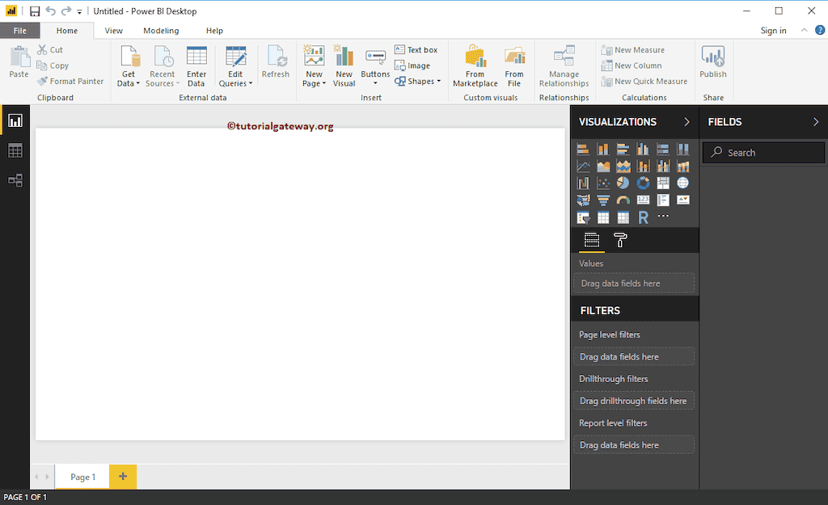
Task: Switch to the Fields pane in Visualizations
Action: click(592, 240)
